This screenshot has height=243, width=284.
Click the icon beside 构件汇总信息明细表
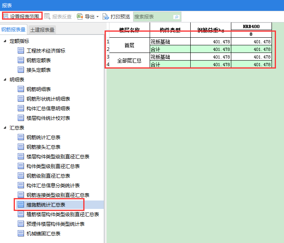pyautogui.click(x=21, y=108)
